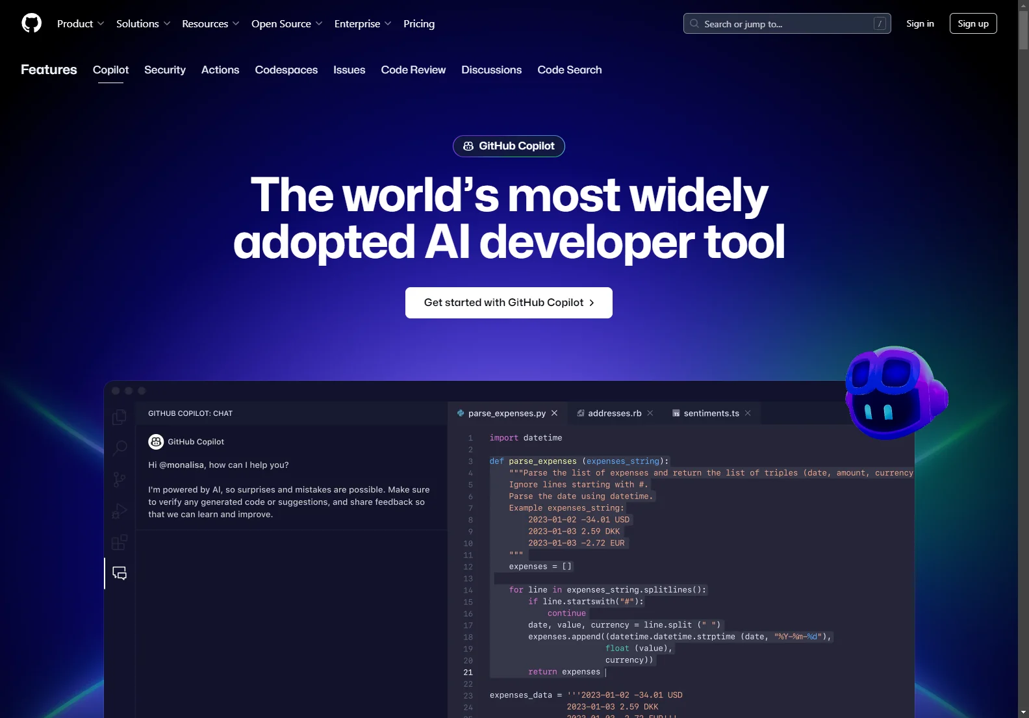The width and height of the screenshot is (1029, 718).
Task: Open the Discussions features tab
Action: [492, 70]
